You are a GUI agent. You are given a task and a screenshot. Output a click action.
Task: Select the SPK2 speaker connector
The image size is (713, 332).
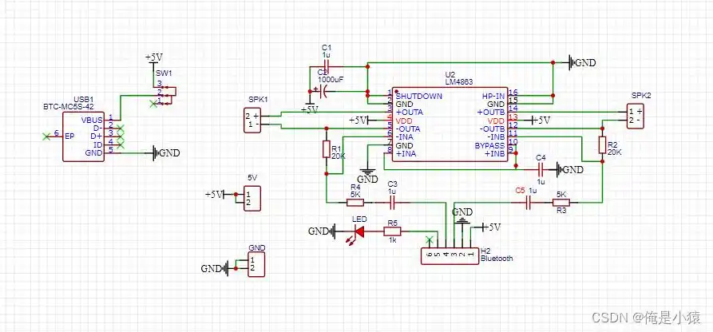click(x=636, y=115)
